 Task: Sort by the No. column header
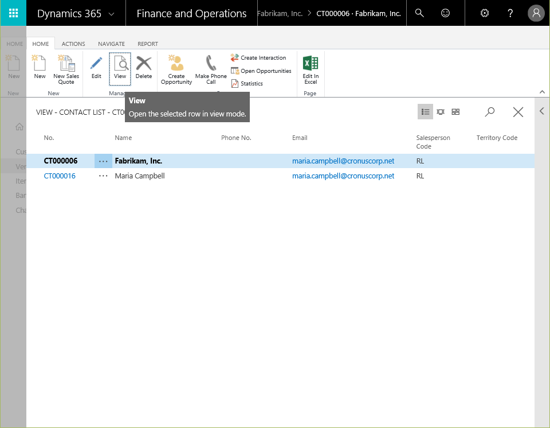49,138
